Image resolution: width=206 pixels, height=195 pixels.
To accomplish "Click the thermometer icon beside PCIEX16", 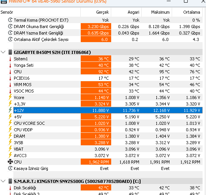I will (x=10, y=78).
